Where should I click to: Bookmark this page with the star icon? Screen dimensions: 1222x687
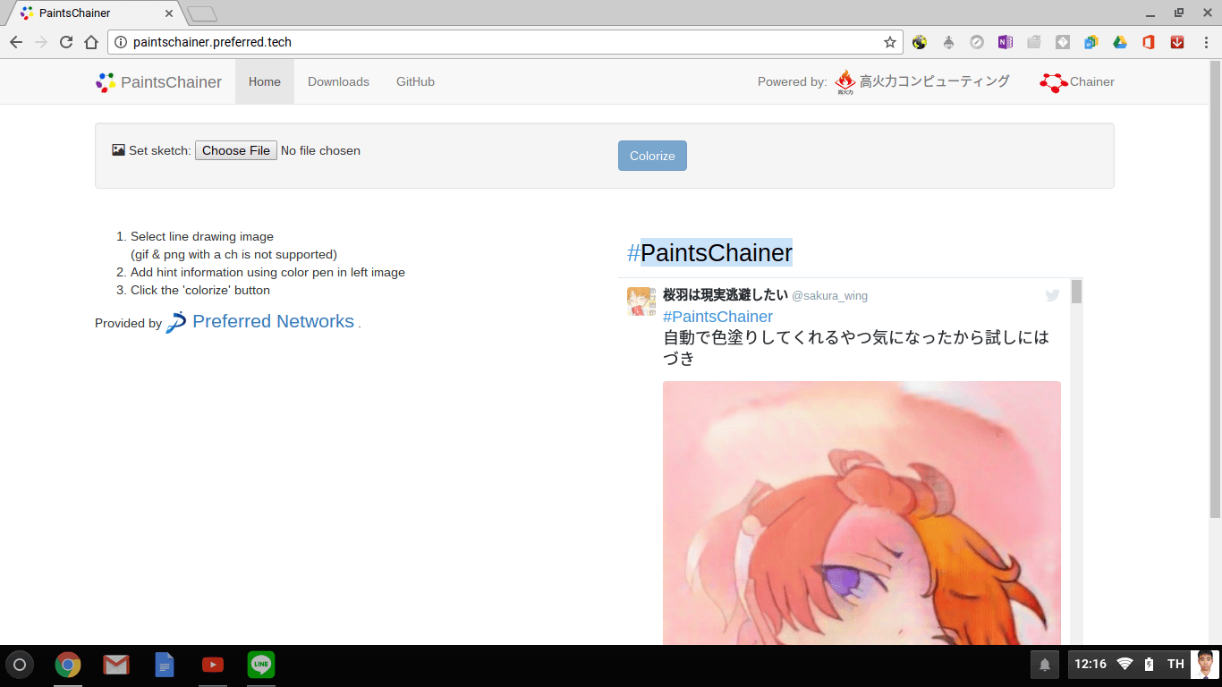coord(890,42)
